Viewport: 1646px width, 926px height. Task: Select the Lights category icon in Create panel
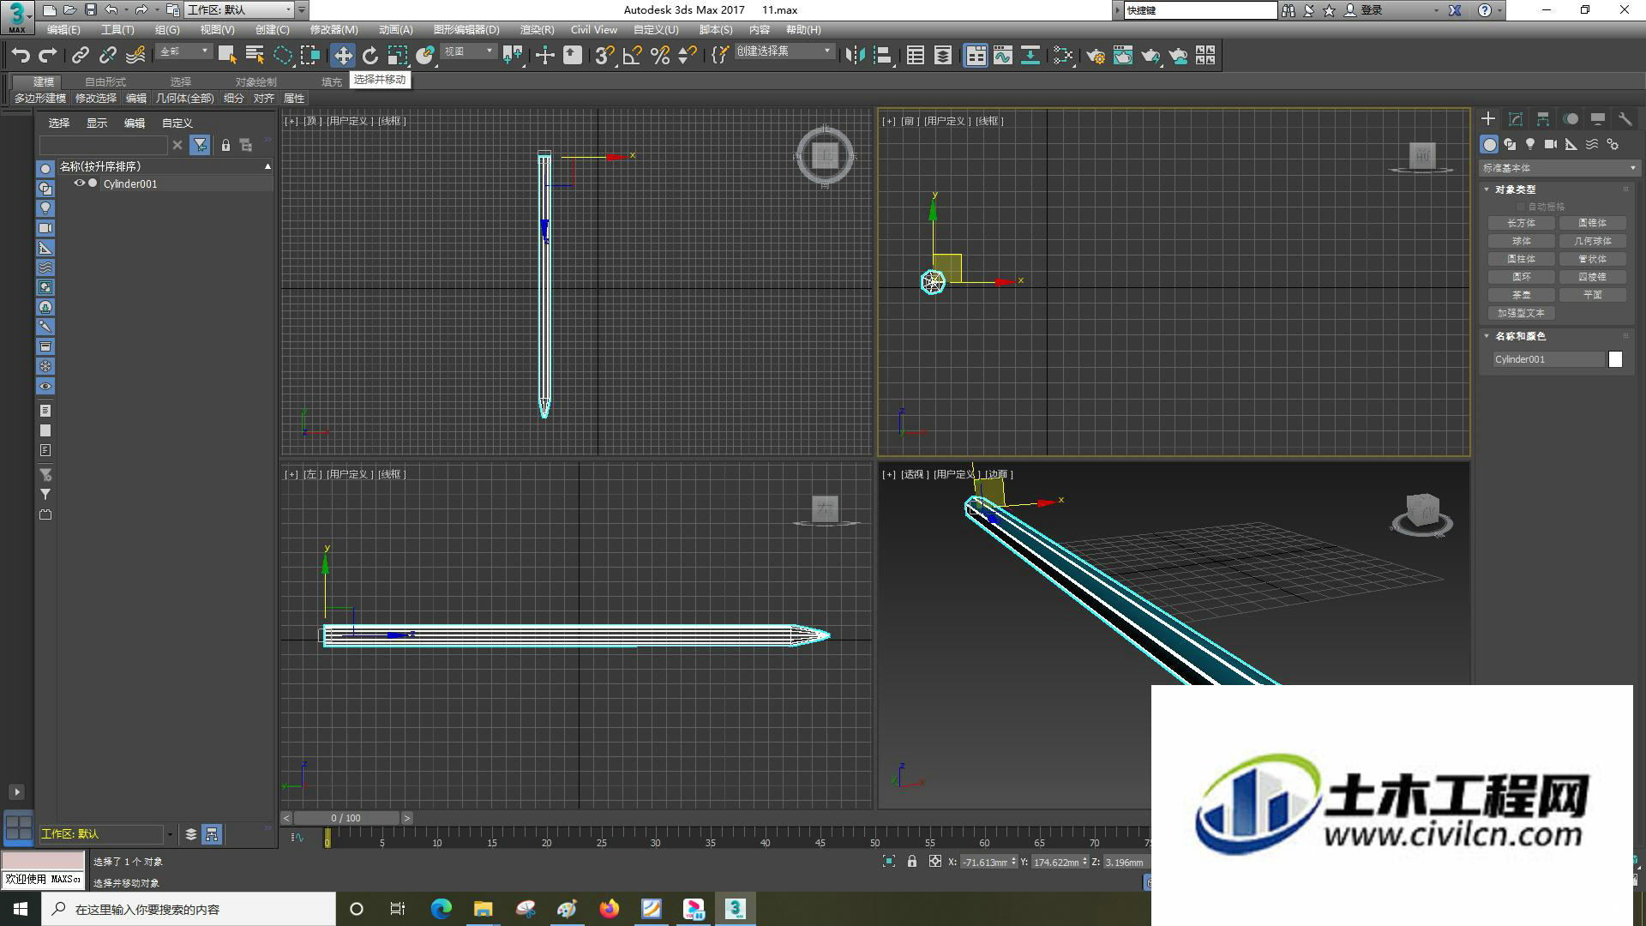[x=1529, y=144]
